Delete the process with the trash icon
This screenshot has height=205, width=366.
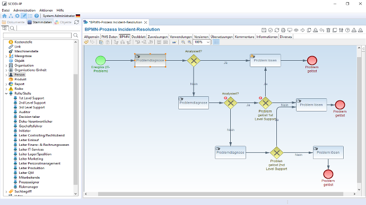(x=328, y=30)
